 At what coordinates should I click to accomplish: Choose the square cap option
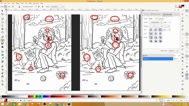coord(160,34)
